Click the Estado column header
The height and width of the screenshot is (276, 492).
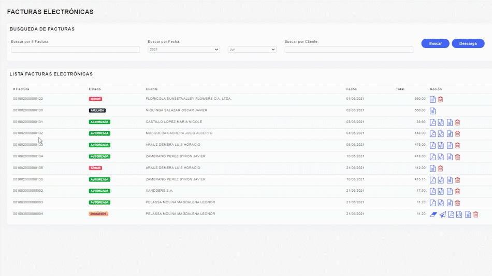[x=95, y=89]
